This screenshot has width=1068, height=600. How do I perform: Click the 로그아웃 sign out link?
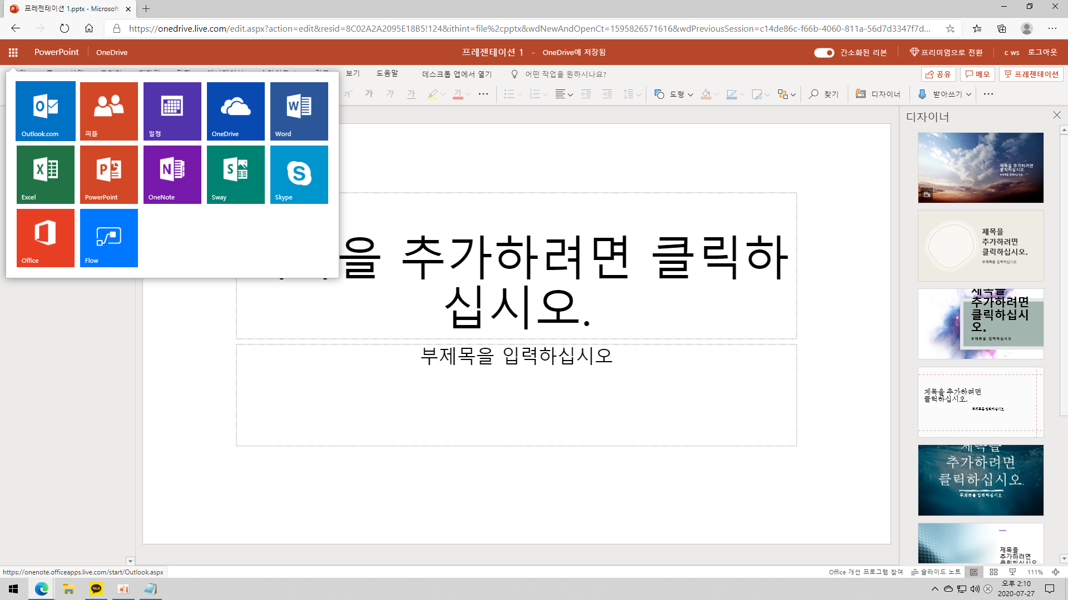pyautogui.click(x=1042, y=52)
